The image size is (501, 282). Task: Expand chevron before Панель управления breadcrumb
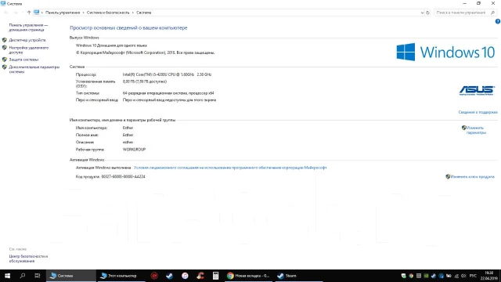(x=41, y=13)
